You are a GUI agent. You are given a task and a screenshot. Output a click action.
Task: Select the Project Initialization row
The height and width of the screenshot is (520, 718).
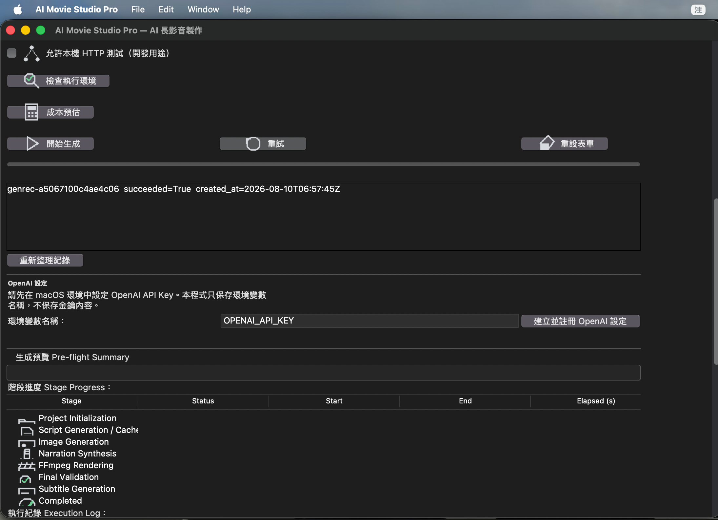[324, 418]
